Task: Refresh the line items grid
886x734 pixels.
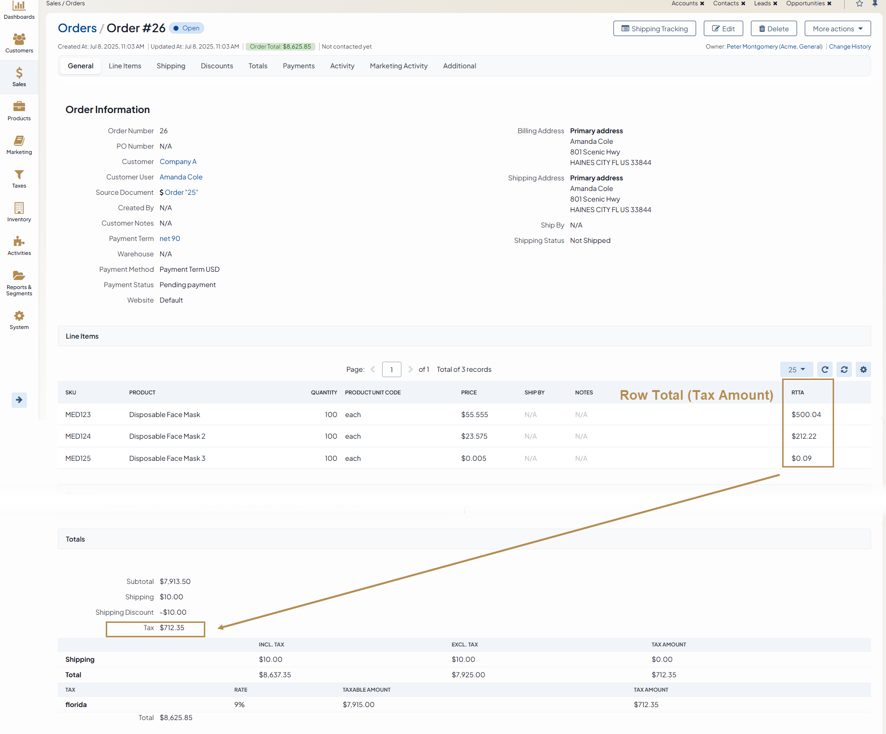Action: (825, 369)
